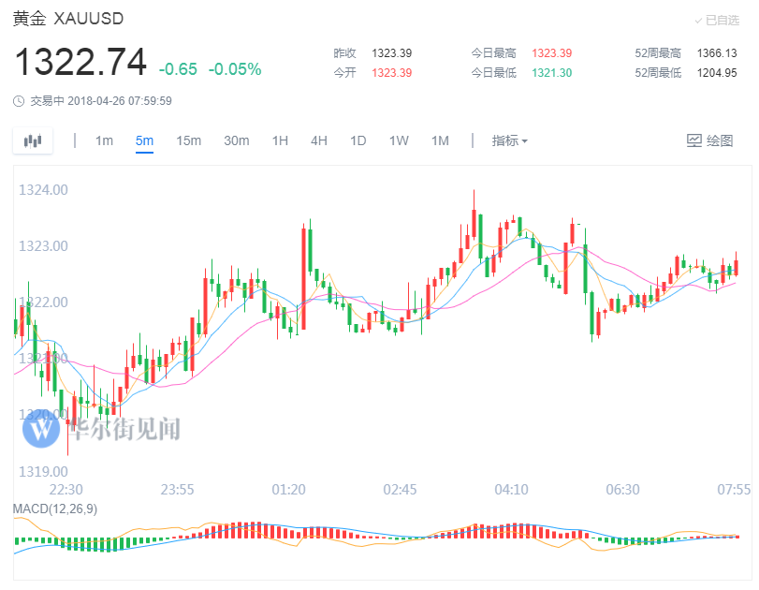Select the candlestick chart style icon
759x590 pixels.
(x=32, y=140)
